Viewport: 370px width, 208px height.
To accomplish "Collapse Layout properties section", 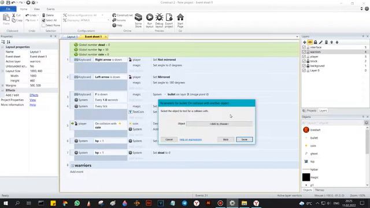I will tap(2, 47).
